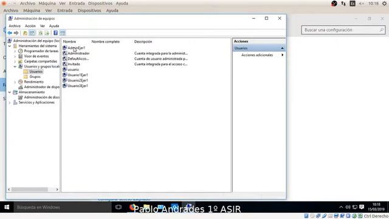
Task: Open Acciones adicionales submenu arrow
Action: [282, 55]
